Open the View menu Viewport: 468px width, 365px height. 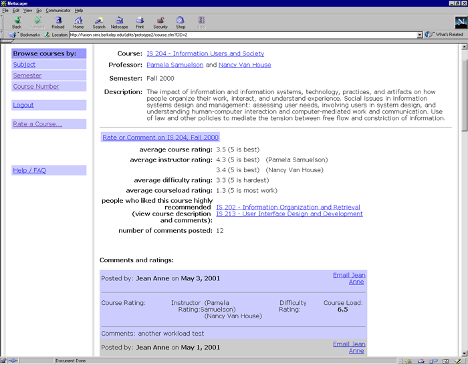[28, 11]
